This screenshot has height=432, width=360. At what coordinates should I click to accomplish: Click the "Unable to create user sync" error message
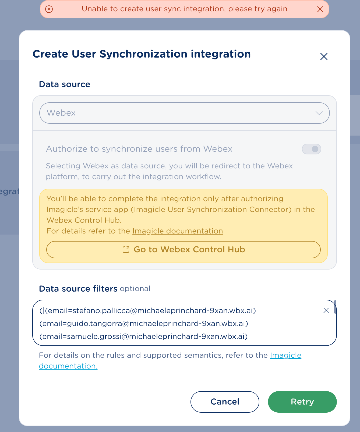pyautogui.click(x=185, y=9)
